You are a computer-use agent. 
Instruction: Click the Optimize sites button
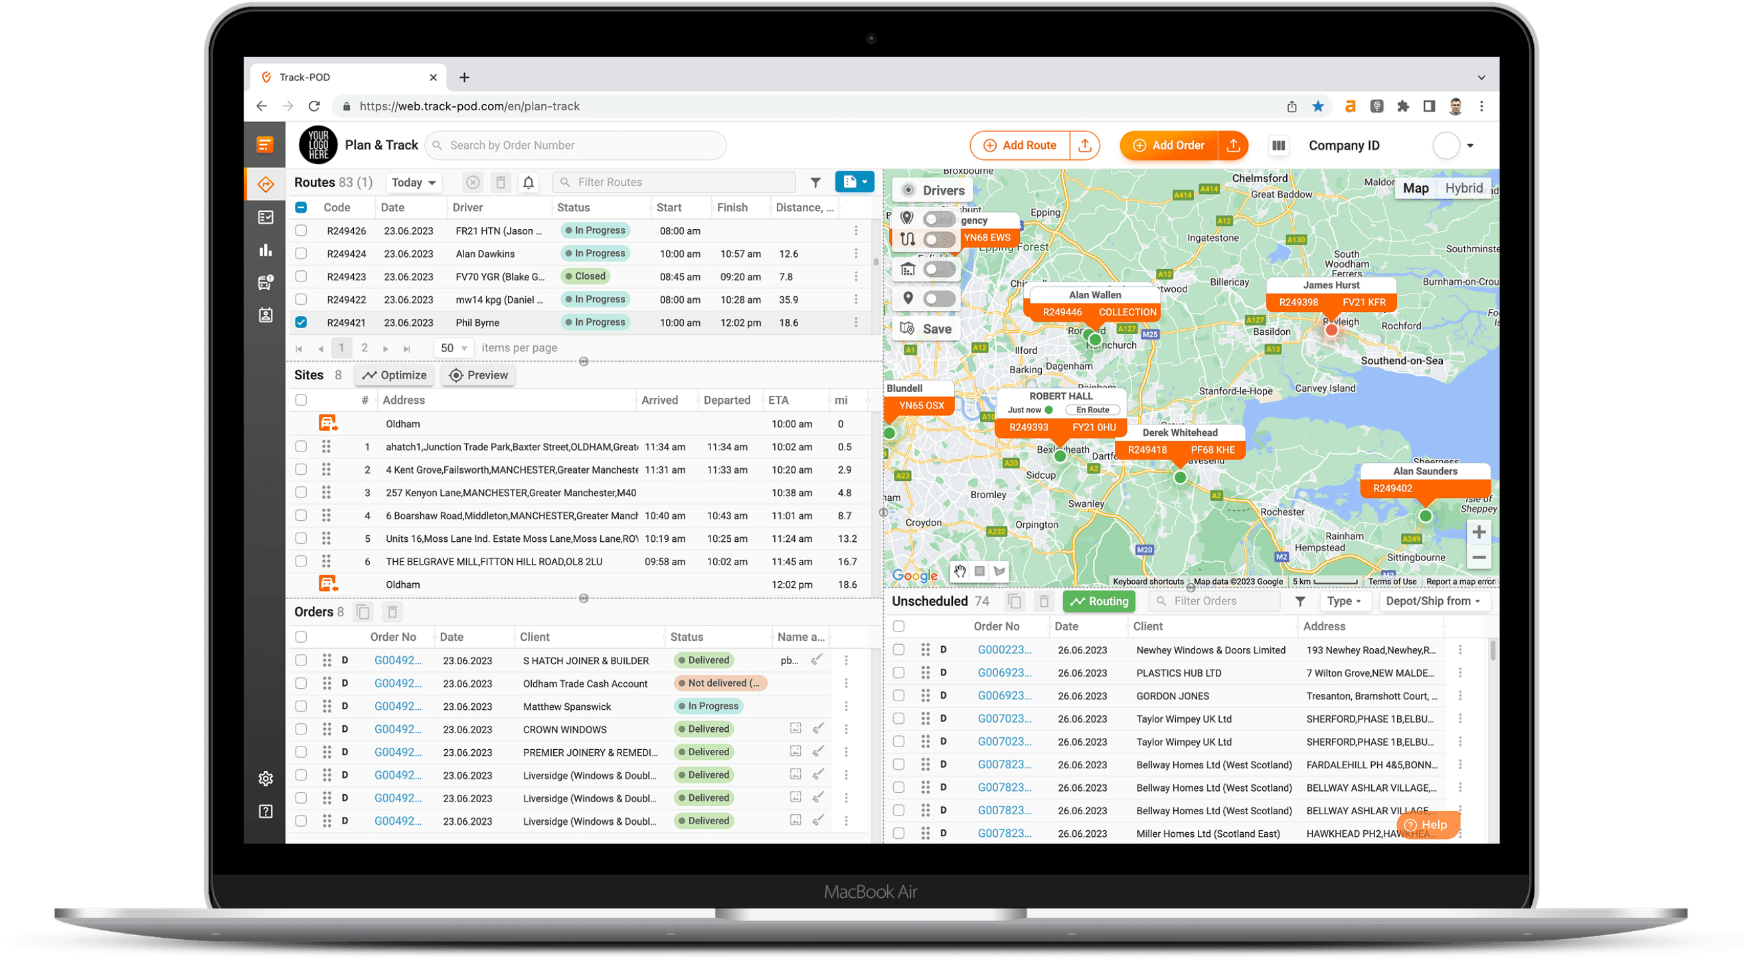[394, 376]
